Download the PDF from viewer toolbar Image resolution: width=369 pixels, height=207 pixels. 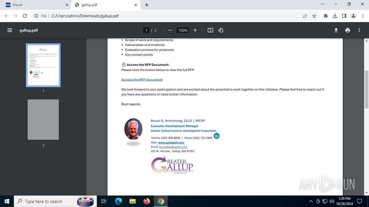coord(336,30)
